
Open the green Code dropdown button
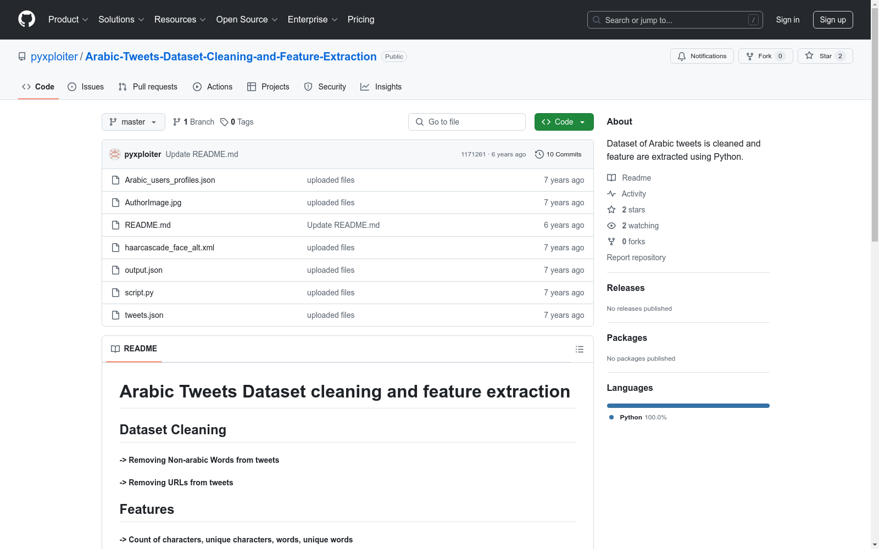(x=564, y=122)
